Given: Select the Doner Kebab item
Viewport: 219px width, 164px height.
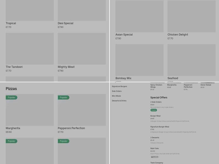Looking at the screenshot, I should (206, 85).
